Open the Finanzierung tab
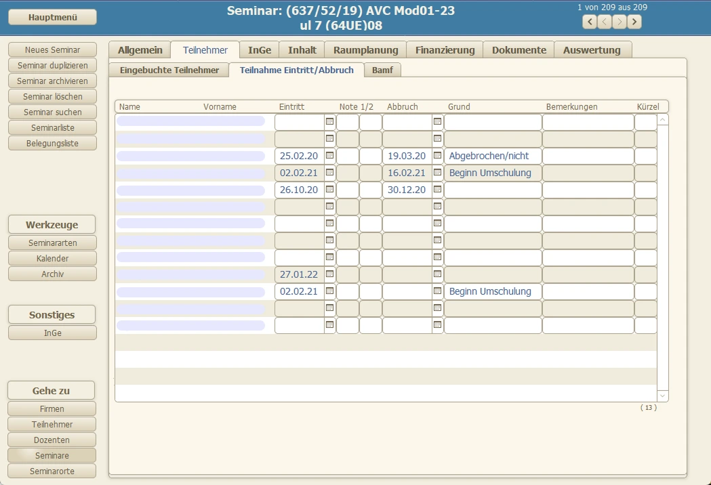The width and height of the screenshot is (711, 485). [x=445, y=50]
